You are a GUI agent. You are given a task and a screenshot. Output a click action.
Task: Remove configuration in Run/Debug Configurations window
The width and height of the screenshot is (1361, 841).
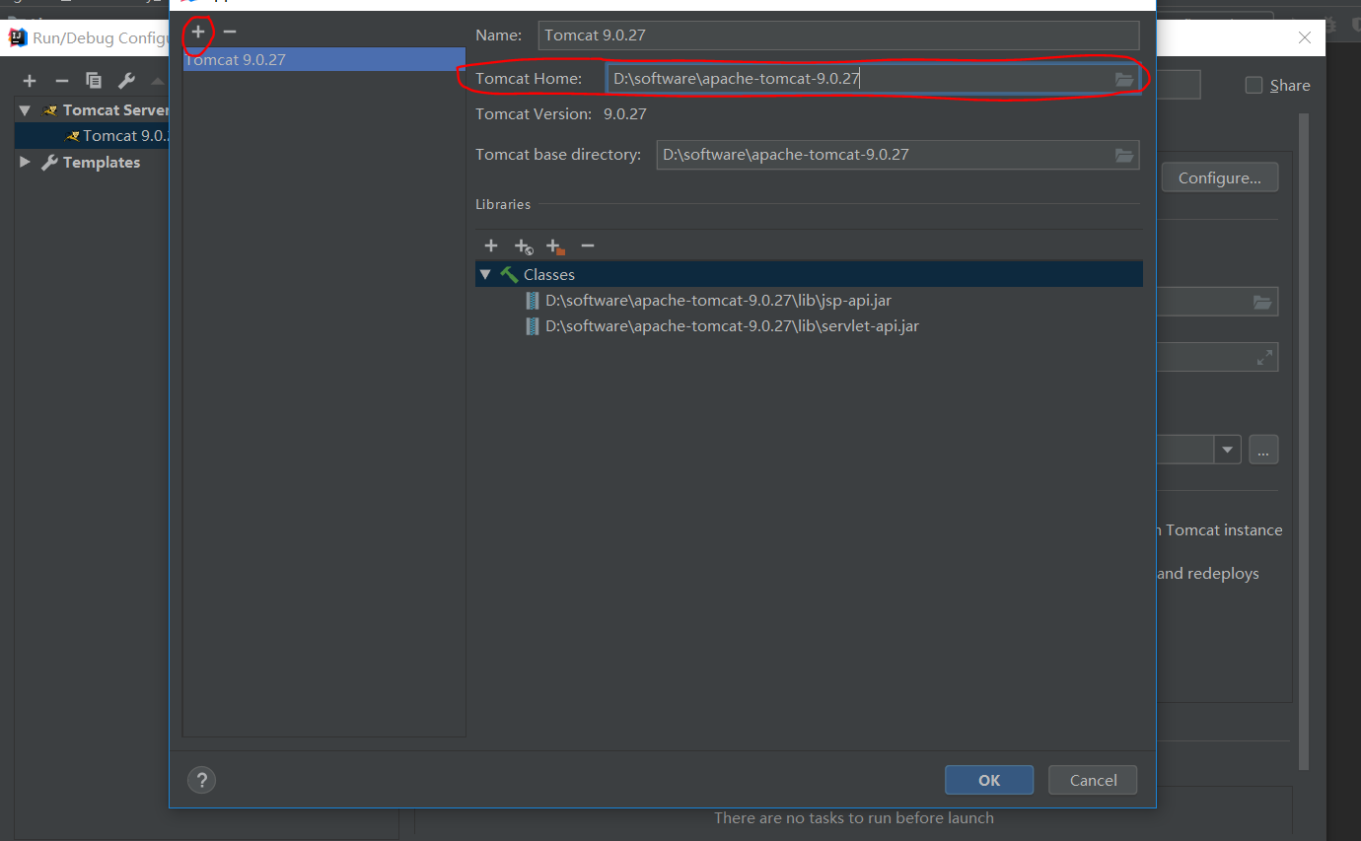(x=62, y=81)
